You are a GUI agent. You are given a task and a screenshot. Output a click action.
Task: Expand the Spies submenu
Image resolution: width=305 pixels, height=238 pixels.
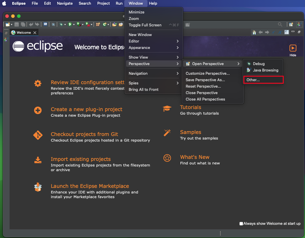pyautogui.click(x=154, y=83)
